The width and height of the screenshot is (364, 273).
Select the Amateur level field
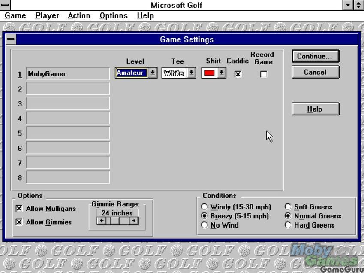point(131,73)
